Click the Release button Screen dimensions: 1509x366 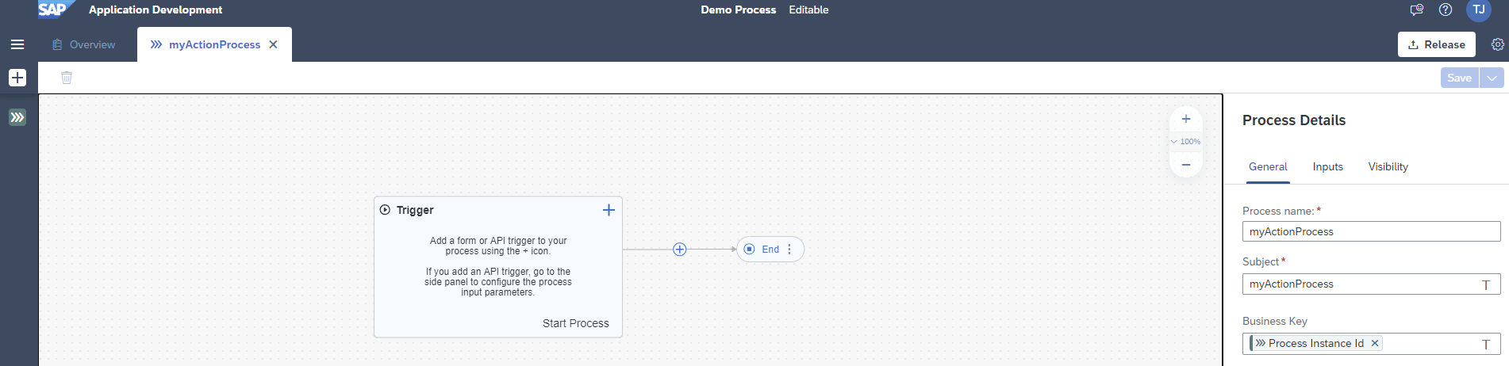(x=1437, y=44)
